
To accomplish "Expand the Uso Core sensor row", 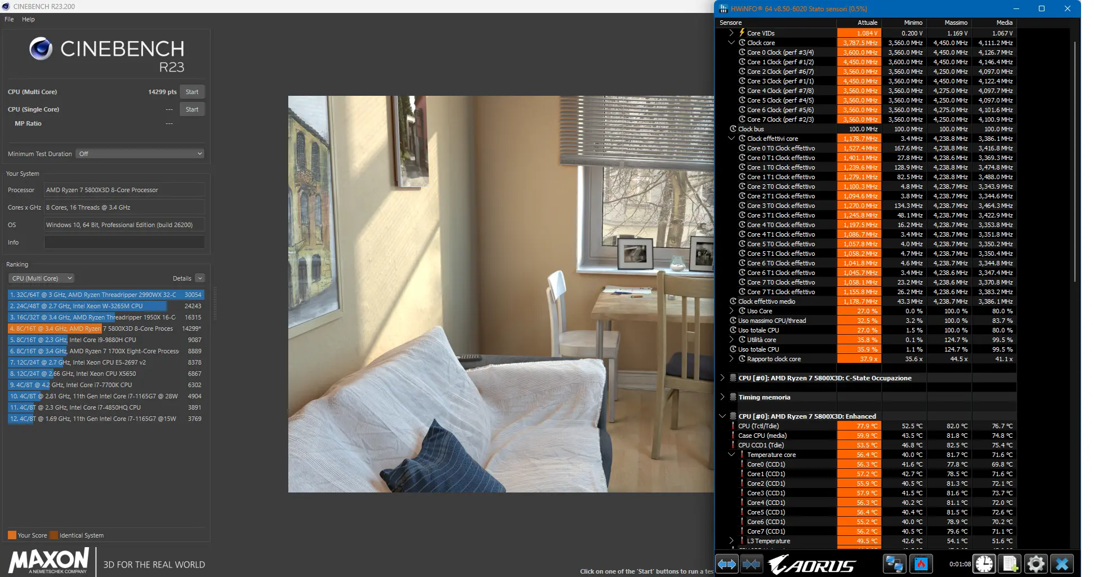I will tap(731, 310).
